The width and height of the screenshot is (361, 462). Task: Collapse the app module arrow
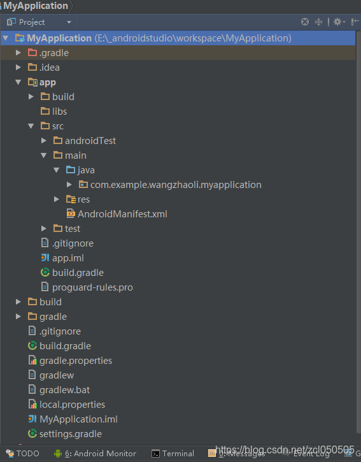tap(18, 82)
